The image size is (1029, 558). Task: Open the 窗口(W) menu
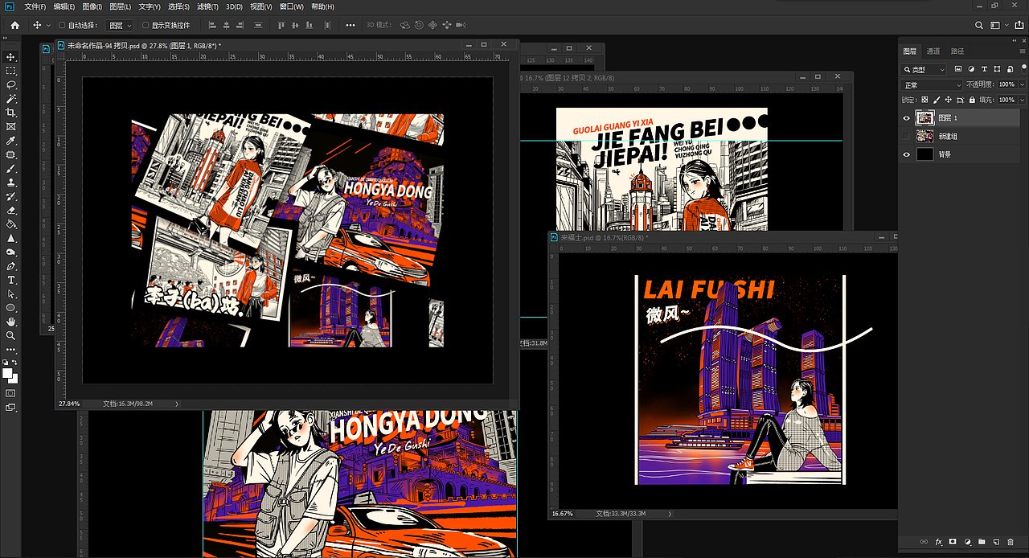pos(292,6)
